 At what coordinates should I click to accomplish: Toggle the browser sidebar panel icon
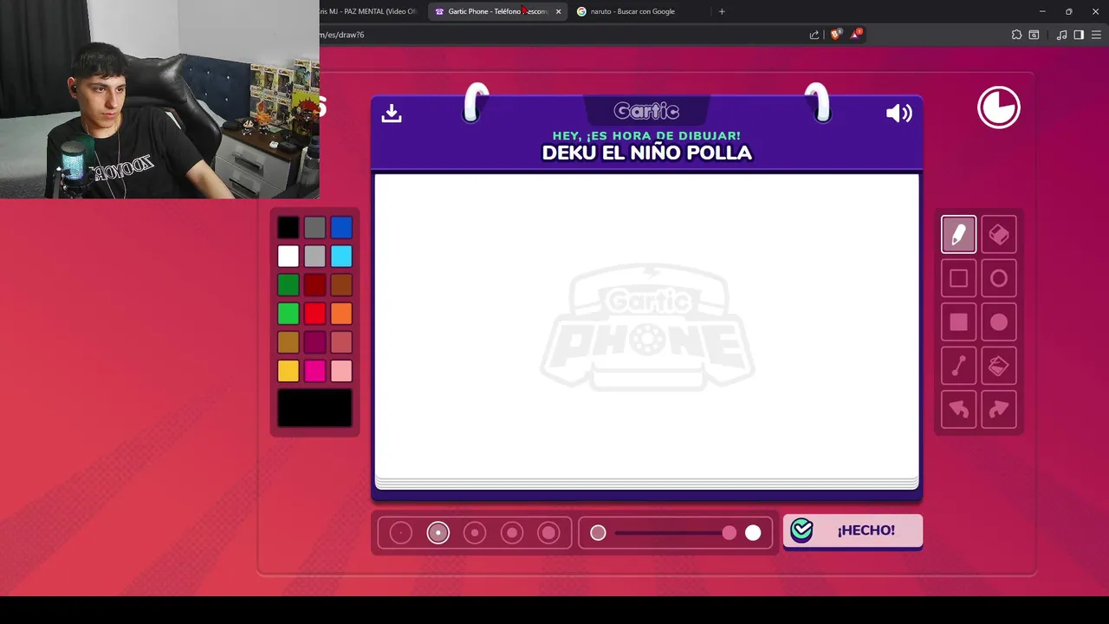[x=1079, y=35]
